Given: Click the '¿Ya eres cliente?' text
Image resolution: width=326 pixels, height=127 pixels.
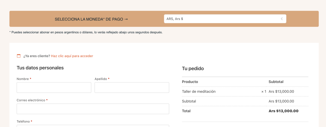Looking at the screenshot, I should (x=37, y=56).
